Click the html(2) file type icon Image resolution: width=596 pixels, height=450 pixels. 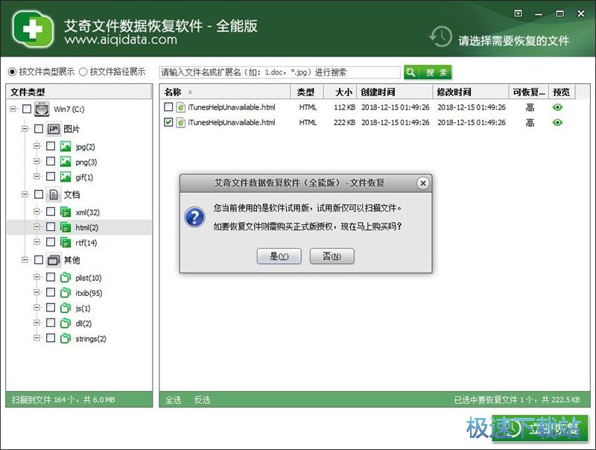pos(66,227)
